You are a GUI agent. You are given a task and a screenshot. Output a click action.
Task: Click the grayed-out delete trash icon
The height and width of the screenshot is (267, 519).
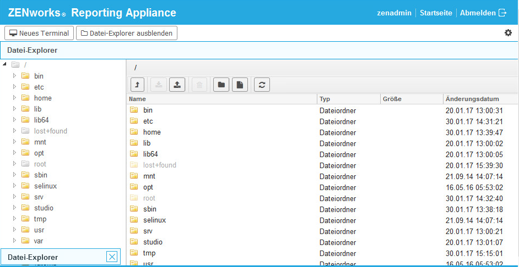click(199, 85)
